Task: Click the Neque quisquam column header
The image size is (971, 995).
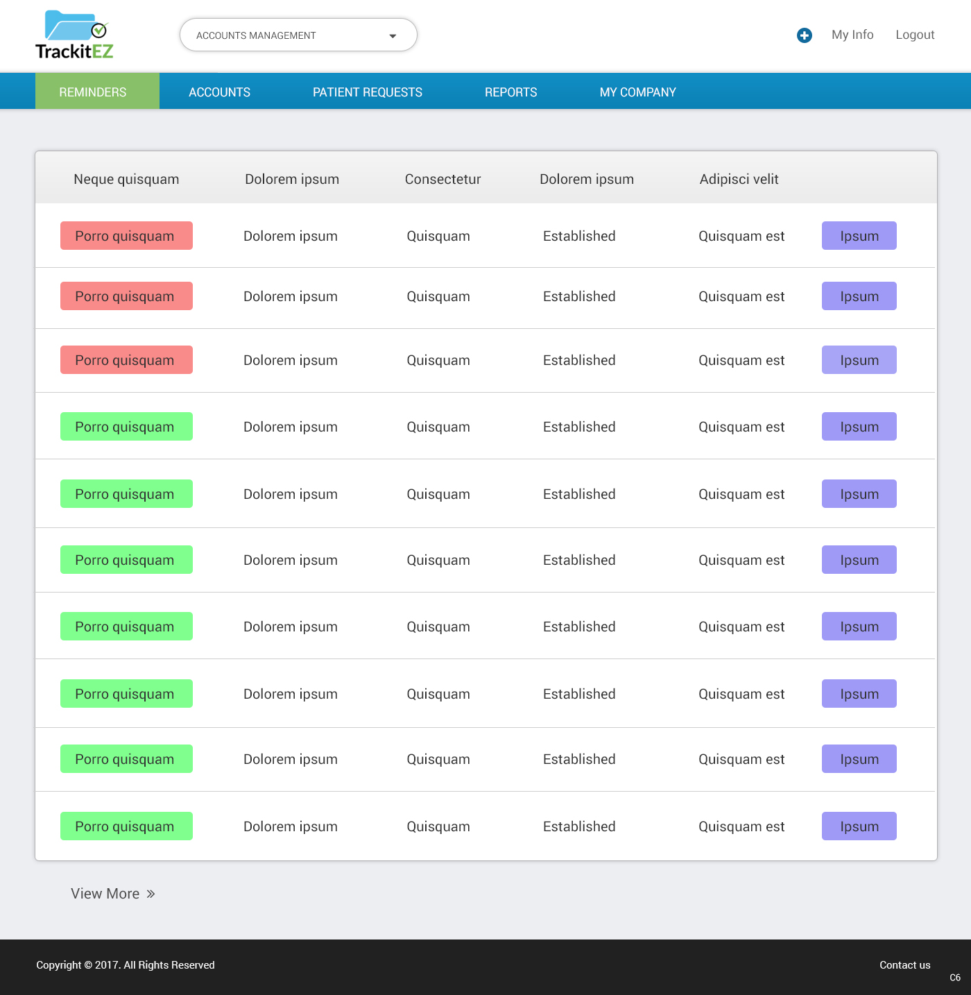Action: click(126, 179)
